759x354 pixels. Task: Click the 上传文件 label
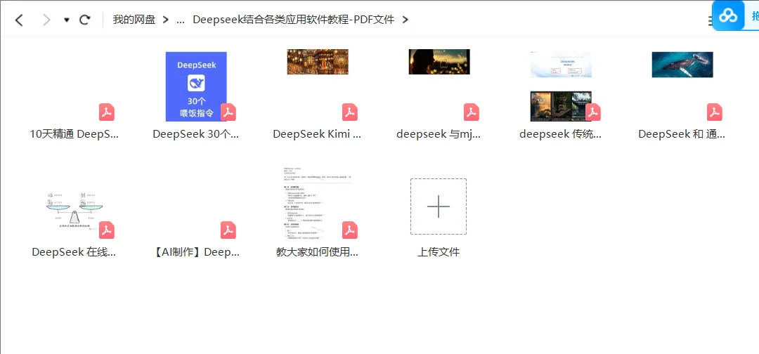tap(439, 252)
